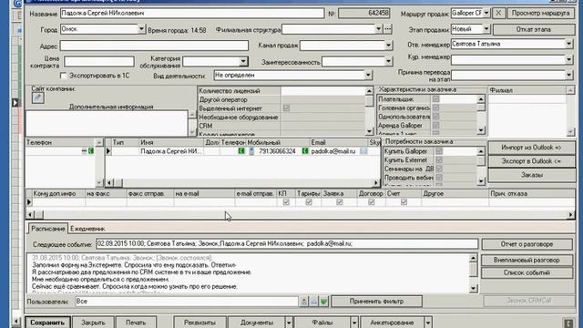Expand the Документы button arrow

[289, 323]
